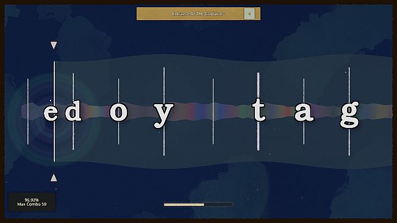Image resolution: width=397 pixels, height=223 pixels.
Task: Click the letter 'a' note
Action: (x=304, y=112)
